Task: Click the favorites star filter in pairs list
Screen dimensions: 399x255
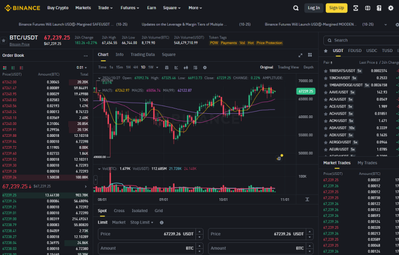Action: coord(325,51)
